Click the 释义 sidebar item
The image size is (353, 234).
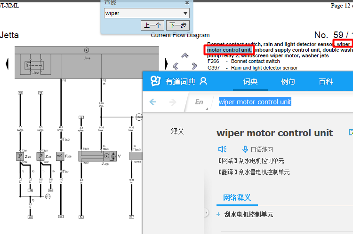coord(177,131)
